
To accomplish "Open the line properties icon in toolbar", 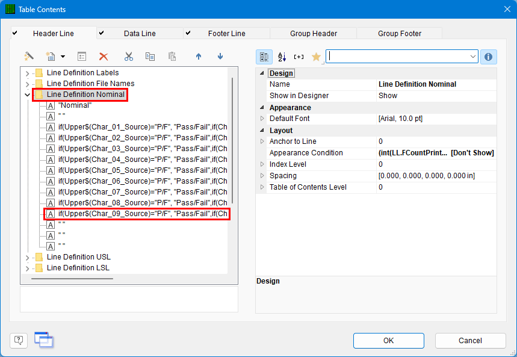I will (x=82, y=57).
